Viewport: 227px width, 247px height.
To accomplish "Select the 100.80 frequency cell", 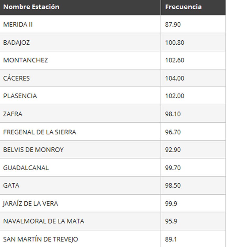I will coord(193,42).
